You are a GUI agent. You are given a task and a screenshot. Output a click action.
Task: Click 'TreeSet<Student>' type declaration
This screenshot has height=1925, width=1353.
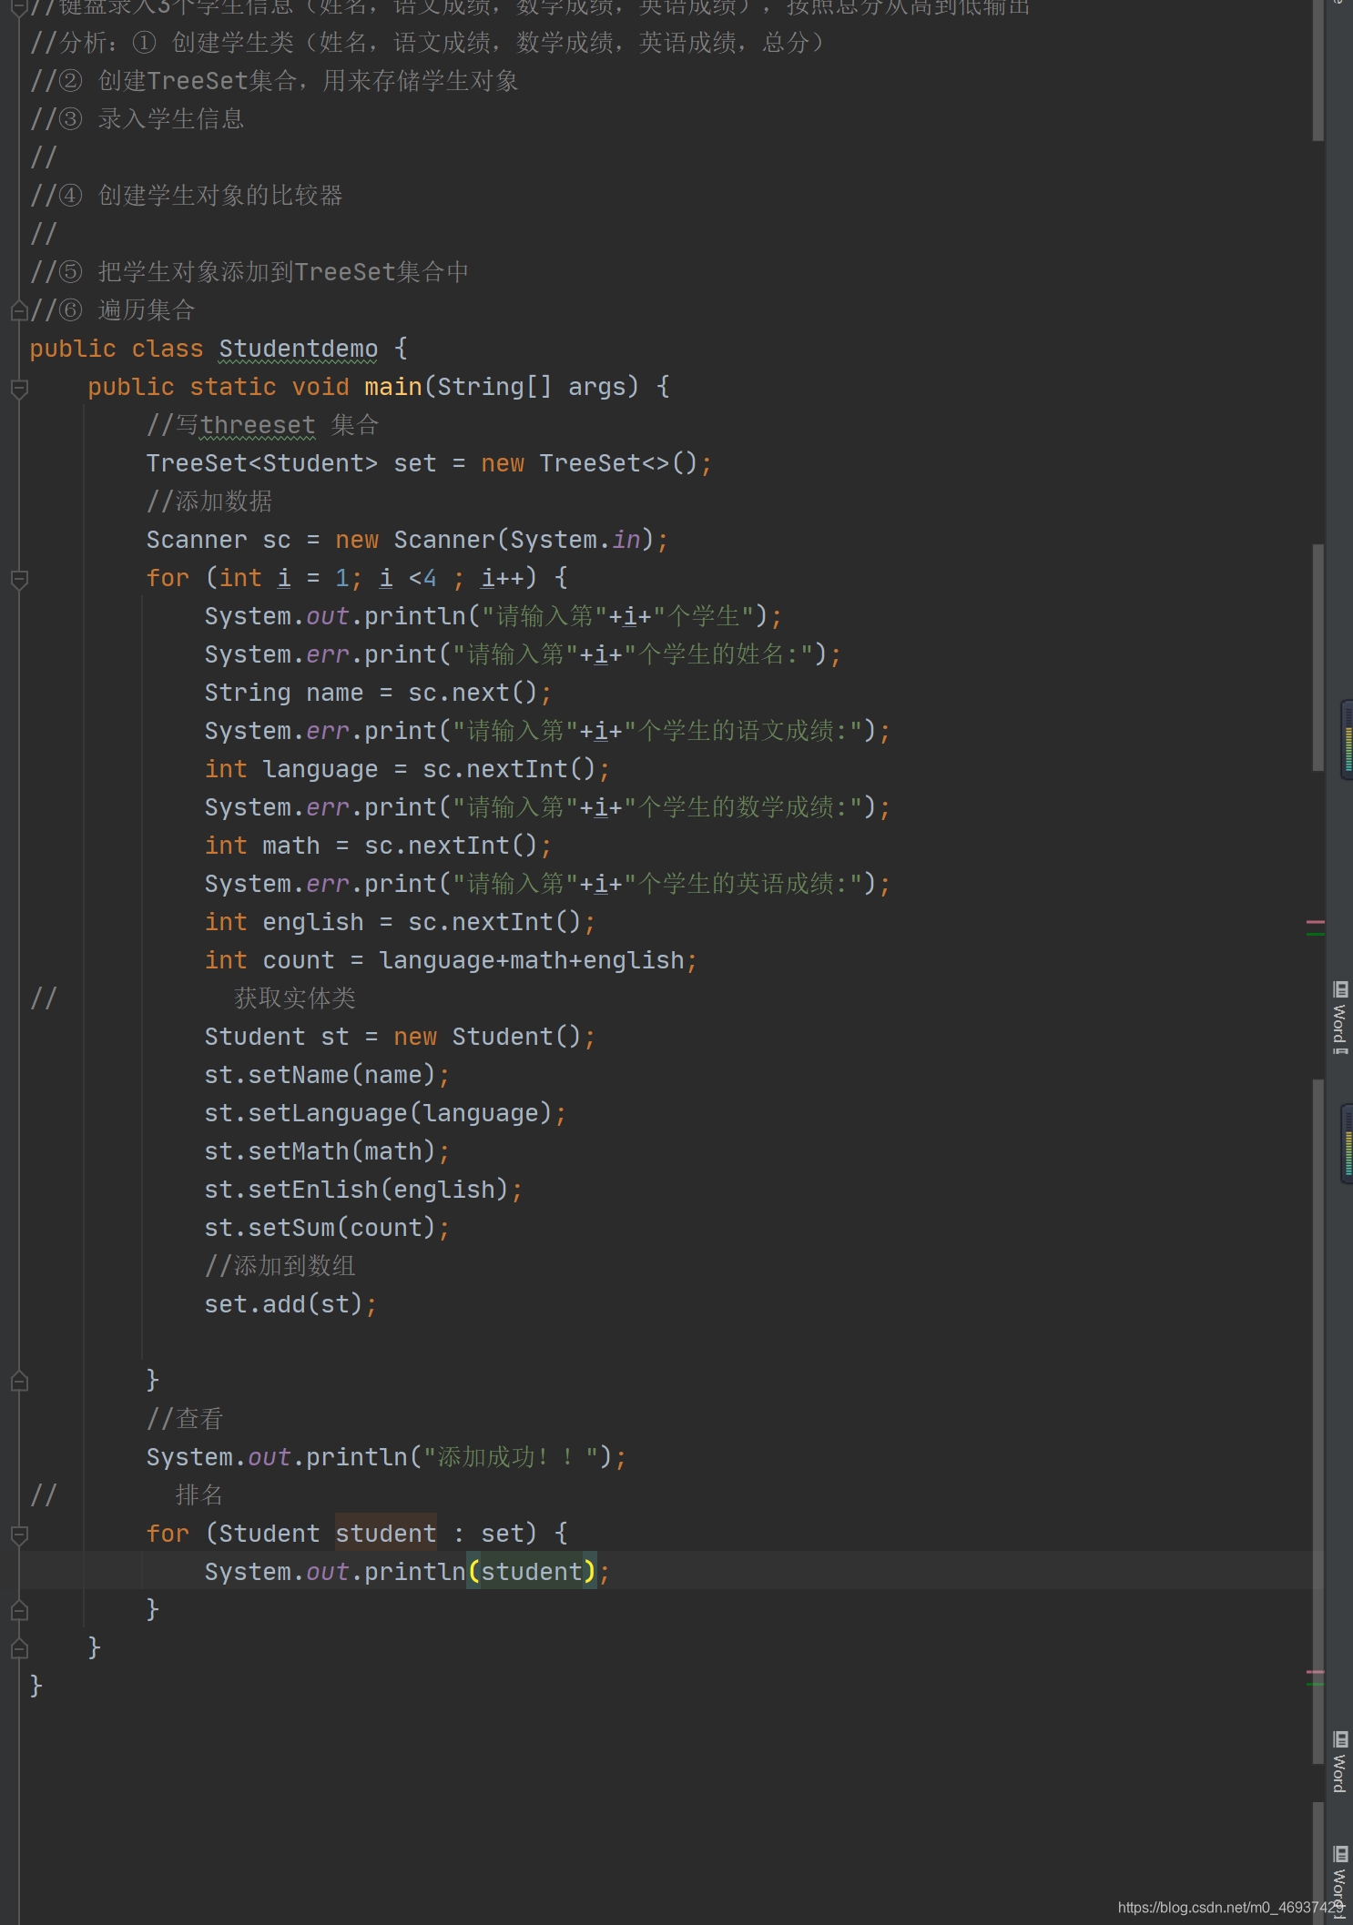pyautogui.click(x=262, y=464)
